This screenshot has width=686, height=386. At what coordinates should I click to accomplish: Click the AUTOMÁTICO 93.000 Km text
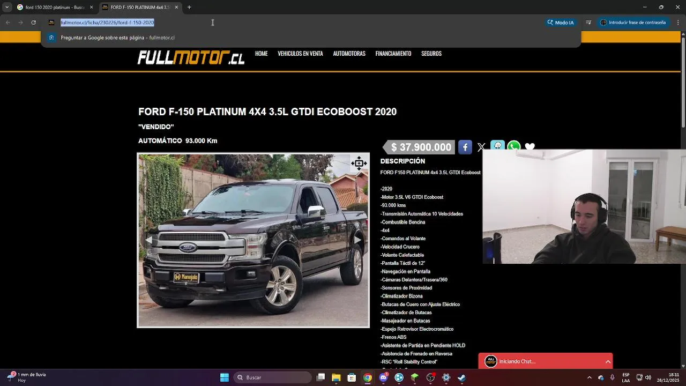177,141
